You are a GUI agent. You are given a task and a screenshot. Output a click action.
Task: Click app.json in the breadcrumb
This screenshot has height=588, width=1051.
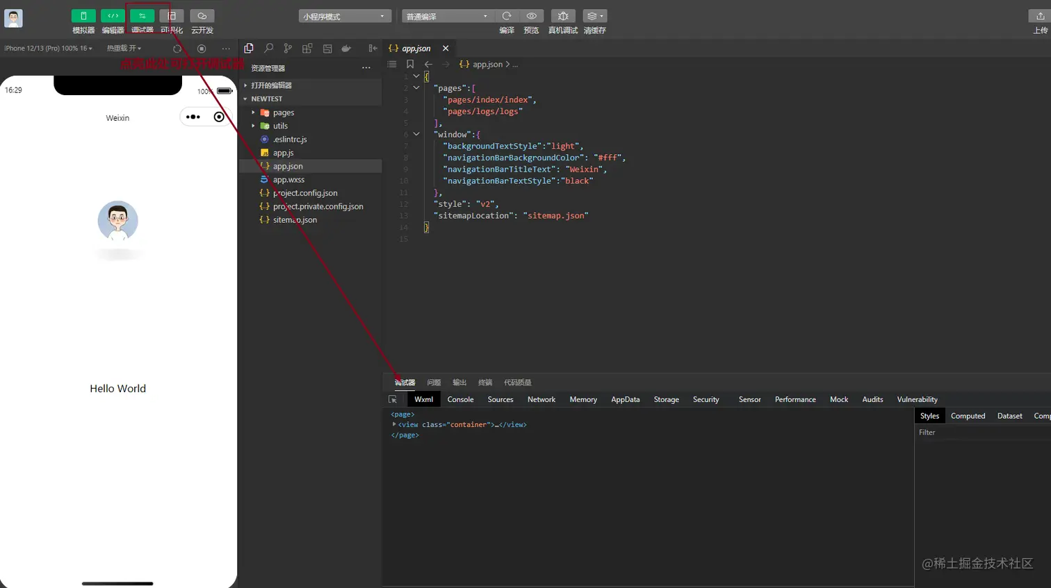[x=487, y=64]
